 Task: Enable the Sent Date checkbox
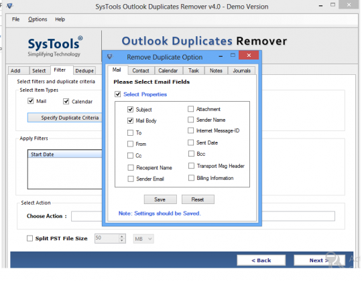coord(190,143)
